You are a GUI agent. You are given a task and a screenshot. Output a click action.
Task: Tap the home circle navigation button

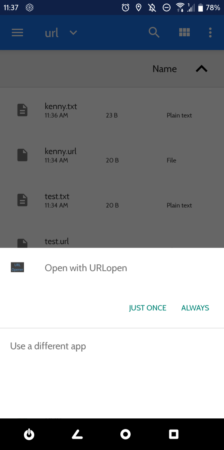point(125,434)
